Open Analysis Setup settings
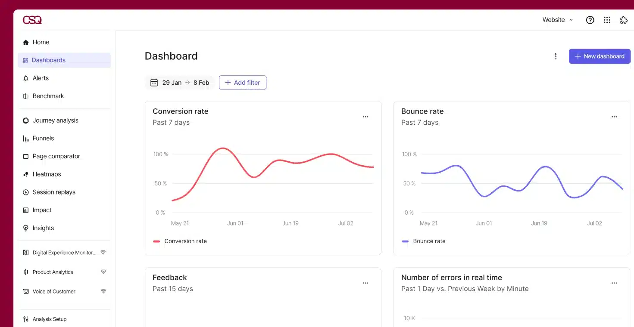634x327 pixels. (x=50, y=319)
